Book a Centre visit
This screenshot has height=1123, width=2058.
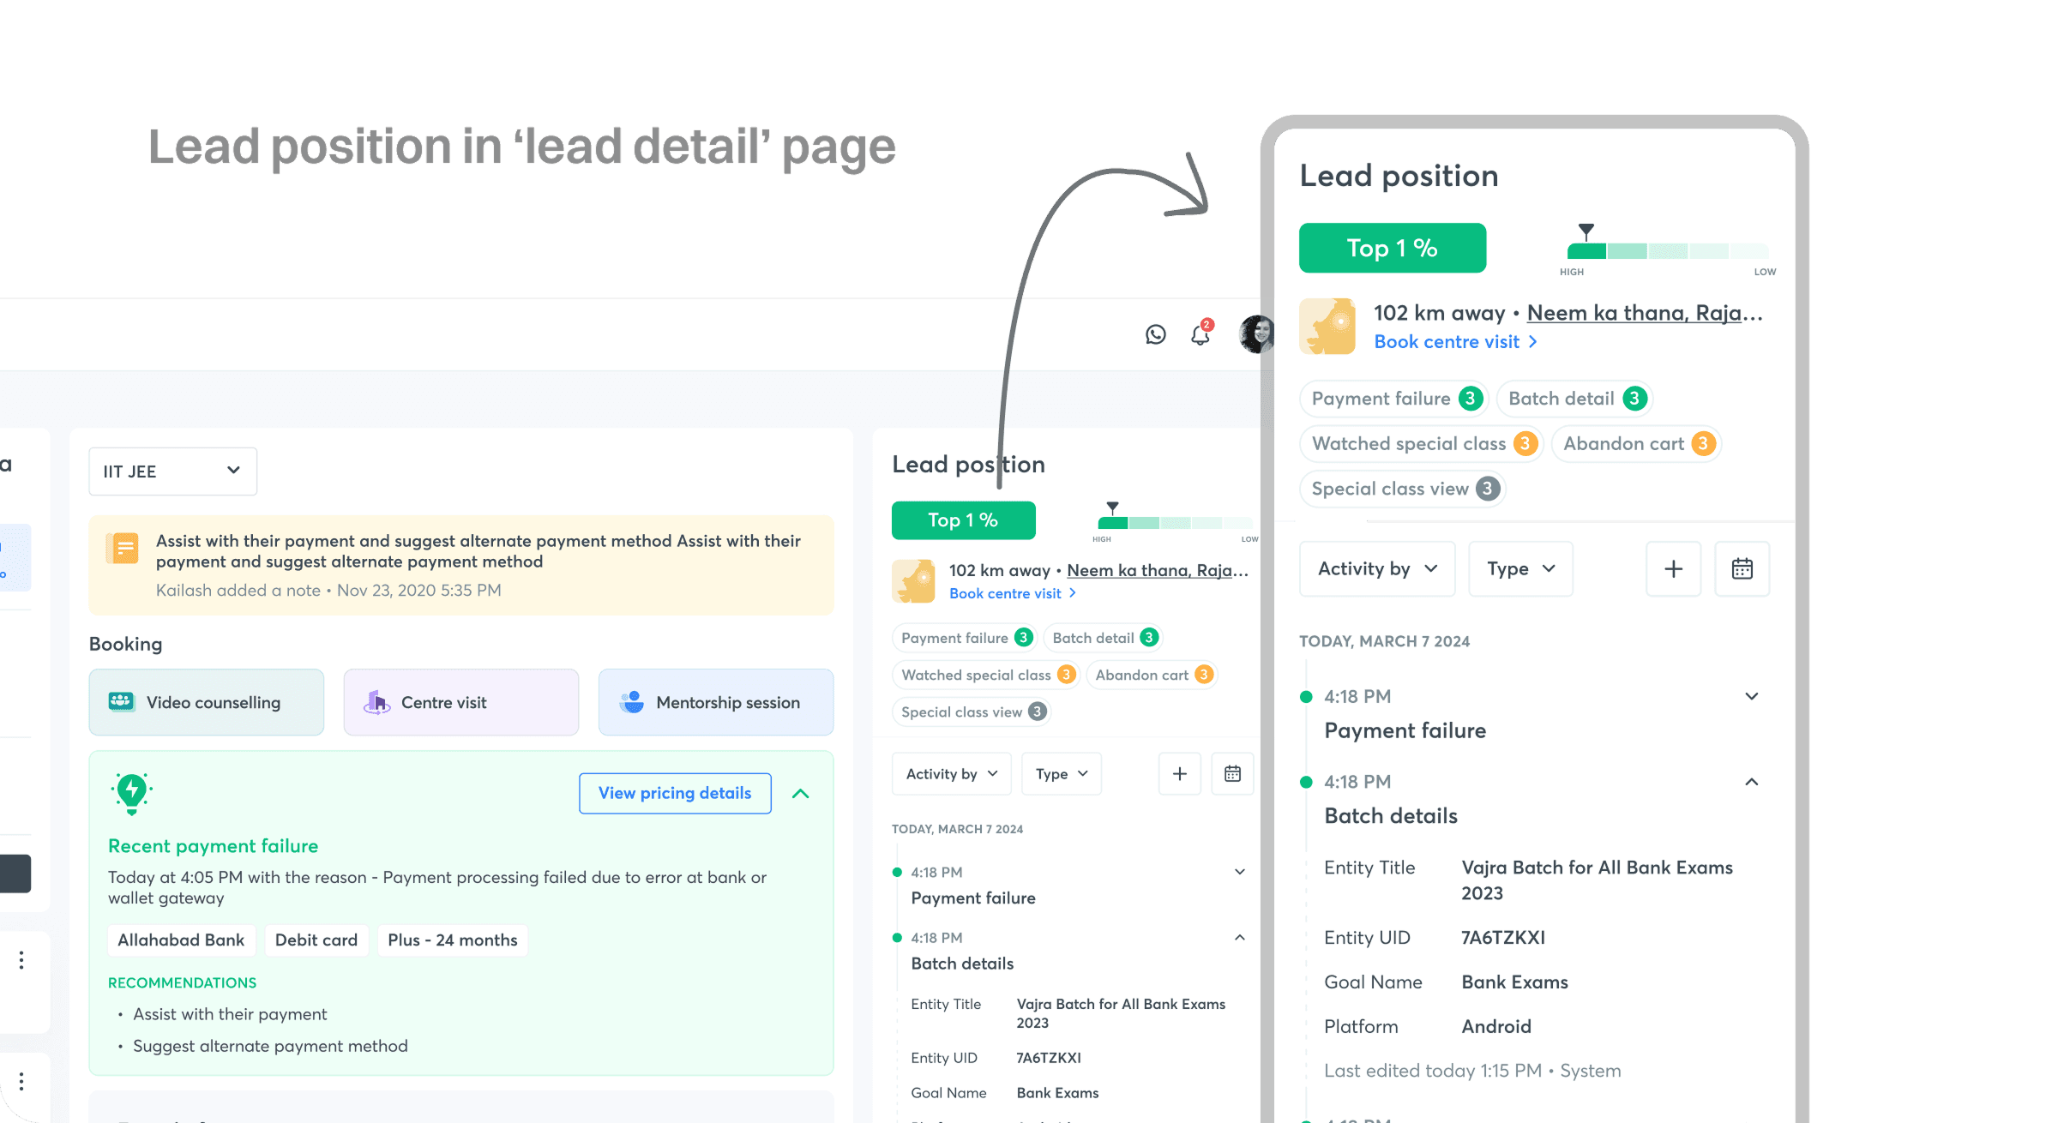tap(461, 702)
